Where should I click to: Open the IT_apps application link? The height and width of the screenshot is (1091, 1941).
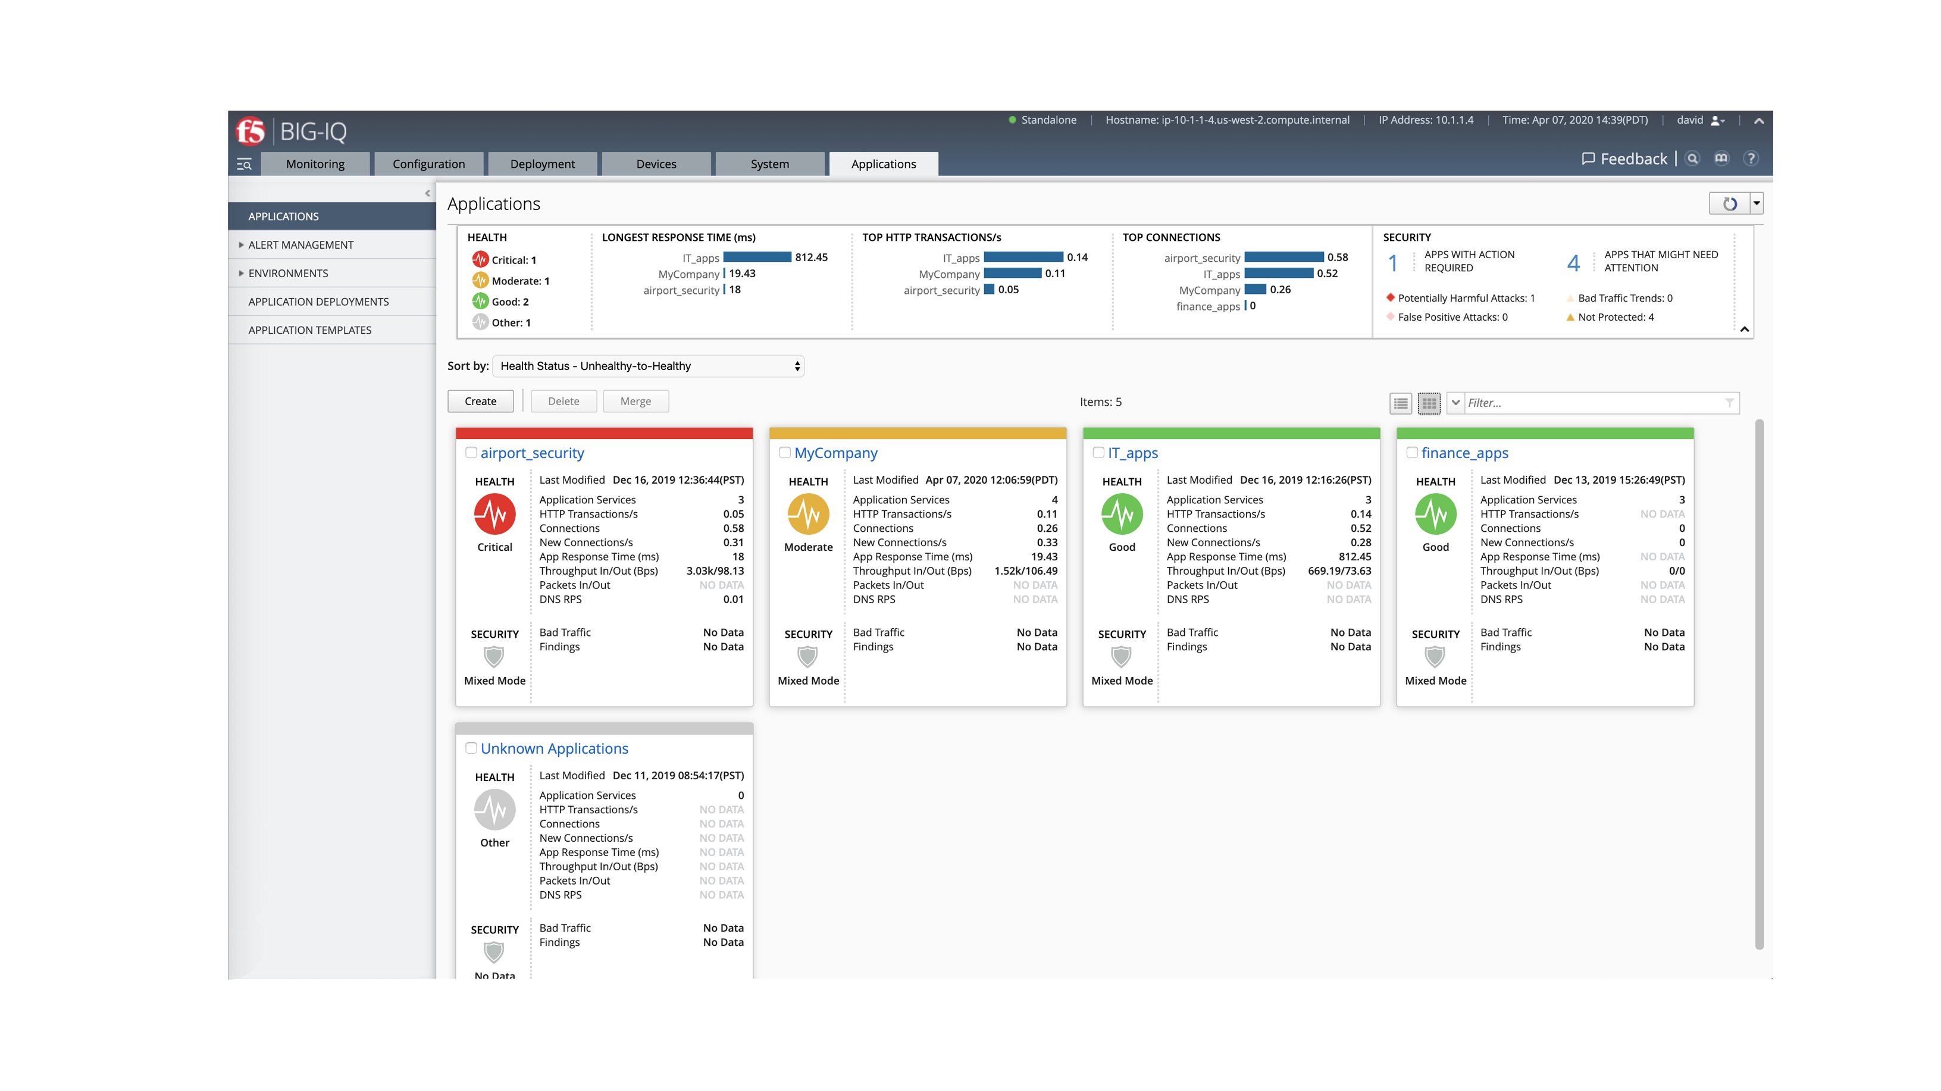1132,453
